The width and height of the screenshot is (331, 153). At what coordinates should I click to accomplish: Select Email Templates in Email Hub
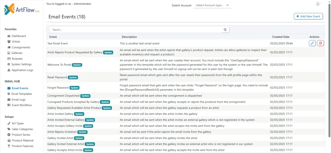22,94
